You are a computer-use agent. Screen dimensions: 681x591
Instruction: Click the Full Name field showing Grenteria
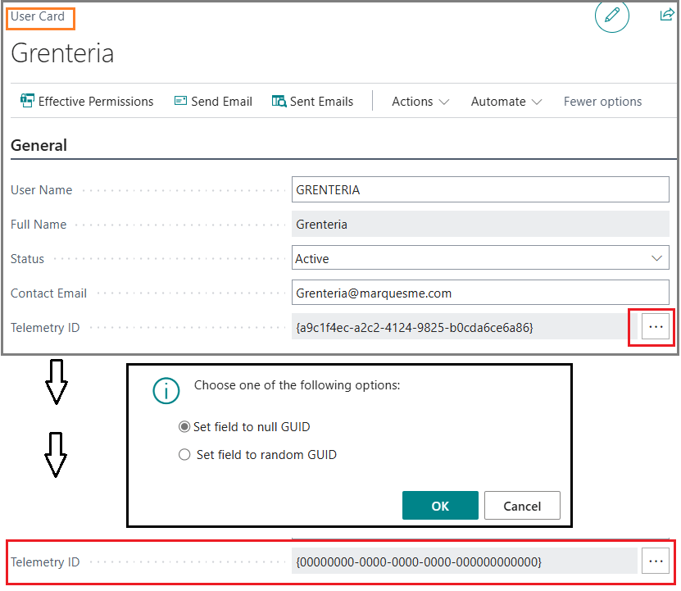point(480,224)
